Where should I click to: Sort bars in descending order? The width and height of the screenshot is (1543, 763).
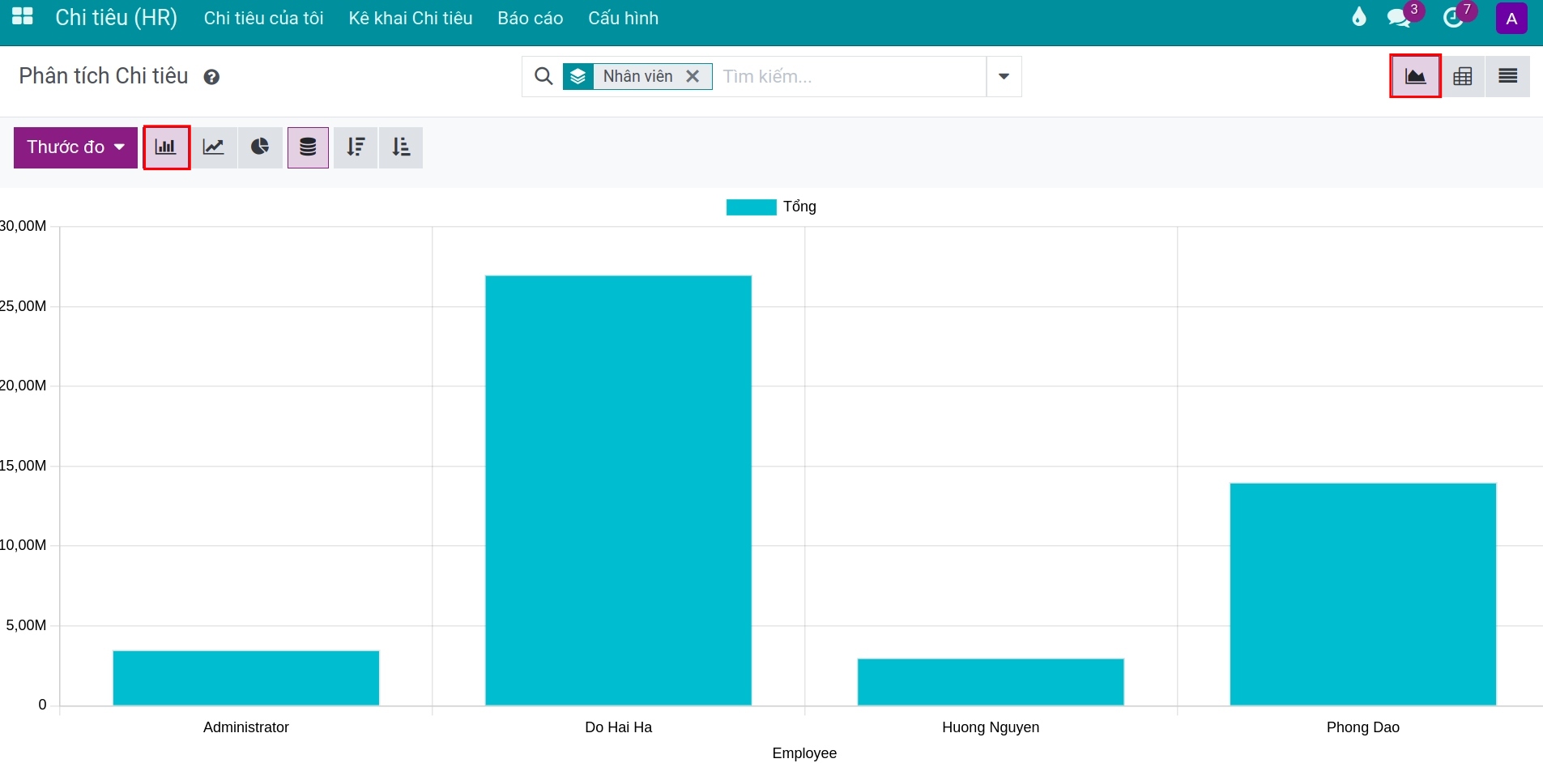tap(356, 147)
